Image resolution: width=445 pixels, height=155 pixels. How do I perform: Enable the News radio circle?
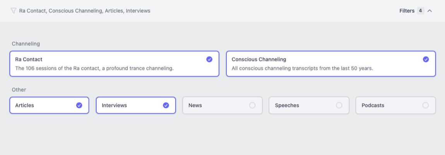pyautogui.click(x=252, y=105)
